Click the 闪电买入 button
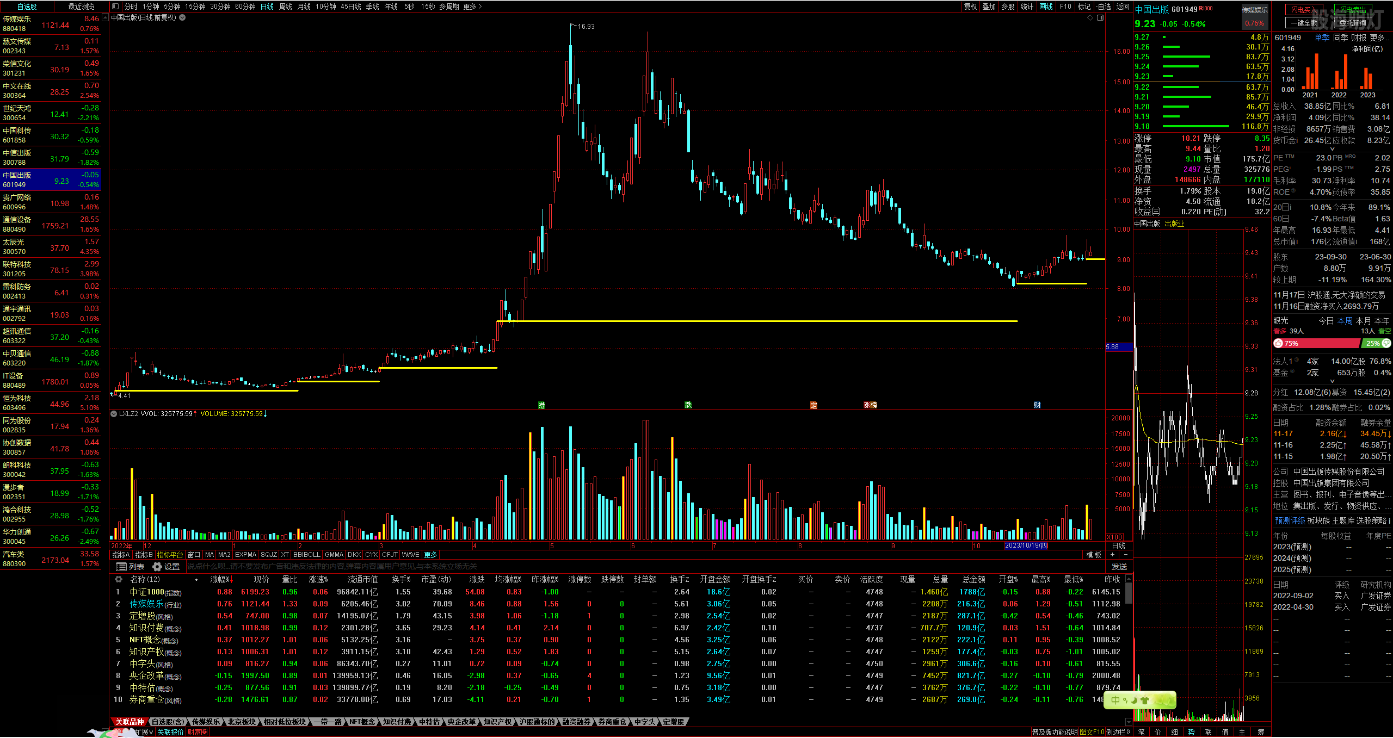Viewport: 1393px width, 738px height. pos(1305,10)
